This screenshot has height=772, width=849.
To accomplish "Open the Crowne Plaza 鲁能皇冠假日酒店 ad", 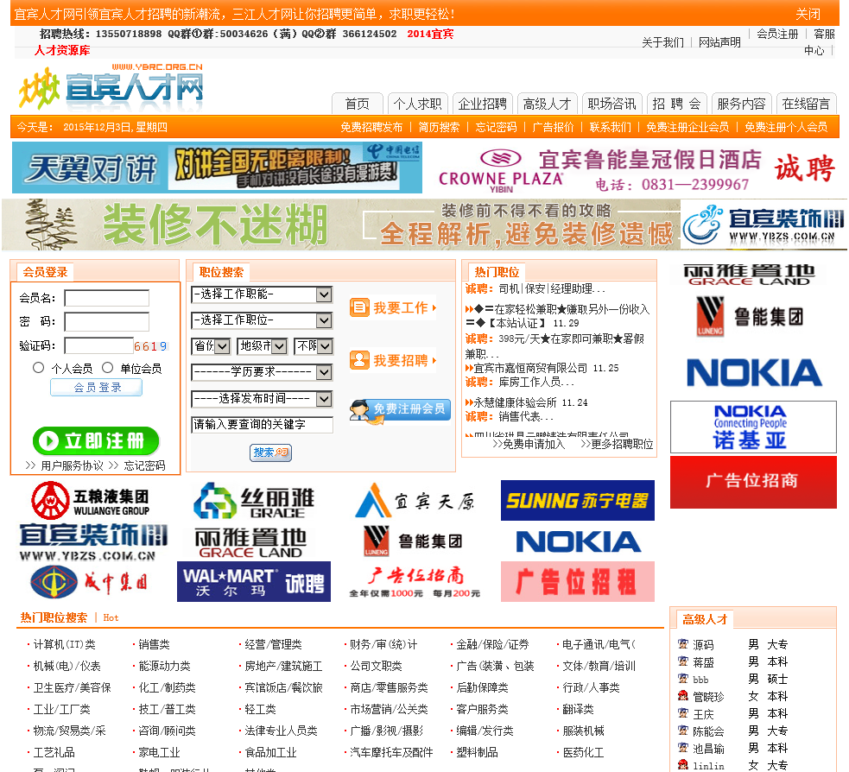I will (x=637, y=168).
